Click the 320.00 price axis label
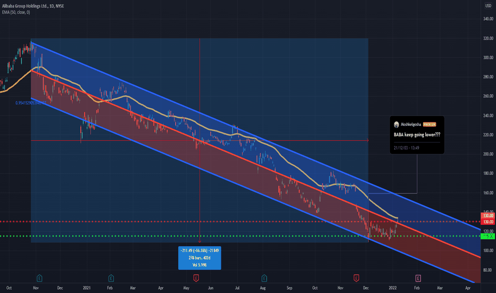The width and height of the screenshot is (496, 293). tap(488, 38)
